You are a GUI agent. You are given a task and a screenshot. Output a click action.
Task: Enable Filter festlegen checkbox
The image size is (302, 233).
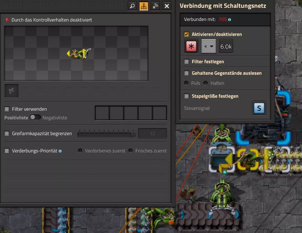(x=186, y=62)
